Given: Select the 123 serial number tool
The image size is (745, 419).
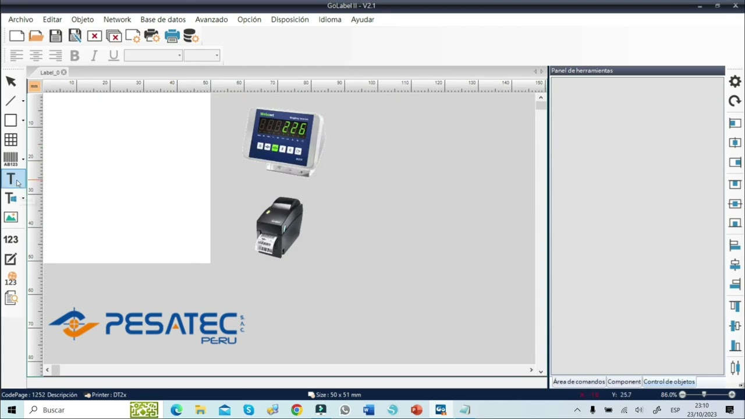Looking at the screenshot, I should click(10, 239).
